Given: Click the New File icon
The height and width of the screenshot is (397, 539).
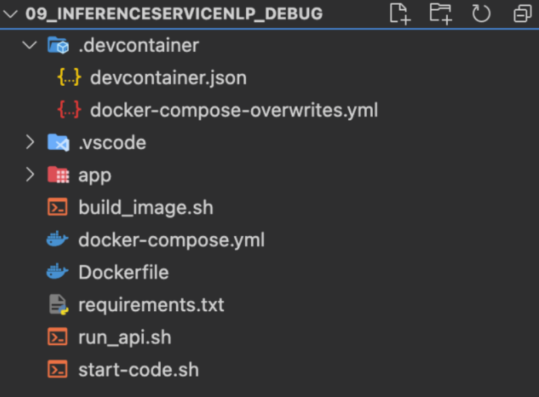Looking at the screenshot, I should coord(400,14).
